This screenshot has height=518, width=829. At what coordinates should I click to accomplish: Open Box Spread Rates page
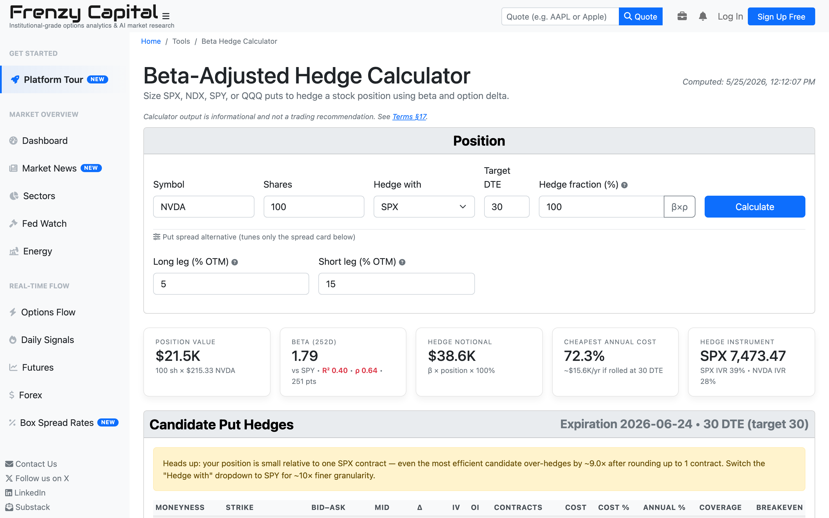(57, 423)
